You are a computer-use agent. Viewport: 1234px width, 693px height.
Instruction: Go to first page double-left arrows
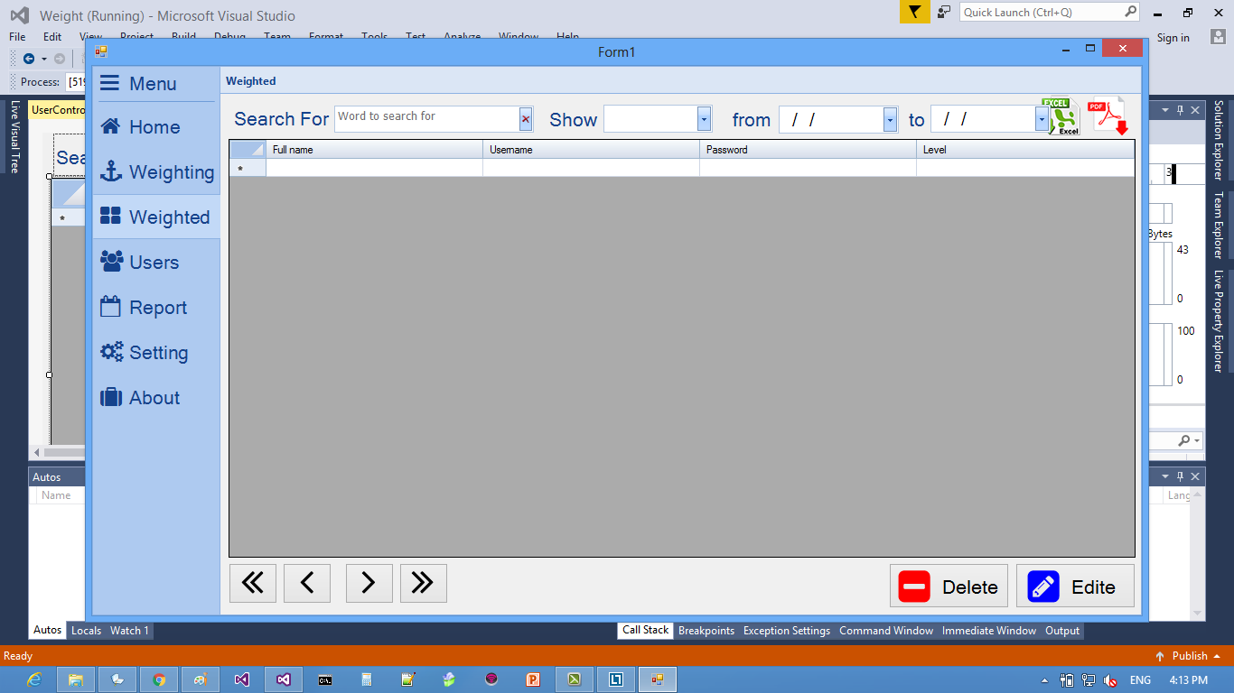(253, 584)
